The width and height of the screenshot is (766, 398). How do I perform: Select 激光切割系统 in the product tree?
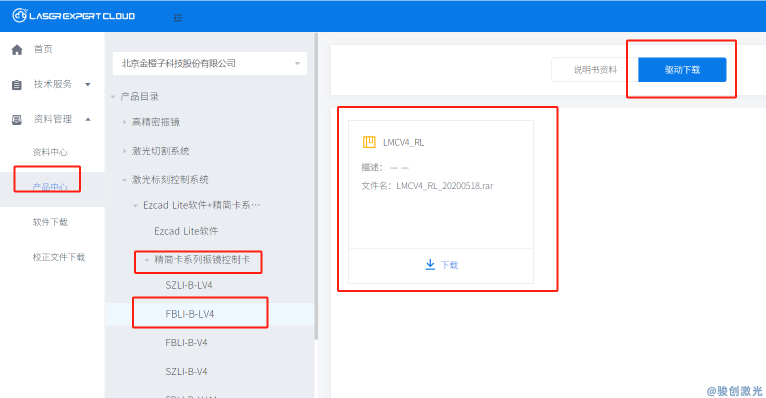(160, 151)
